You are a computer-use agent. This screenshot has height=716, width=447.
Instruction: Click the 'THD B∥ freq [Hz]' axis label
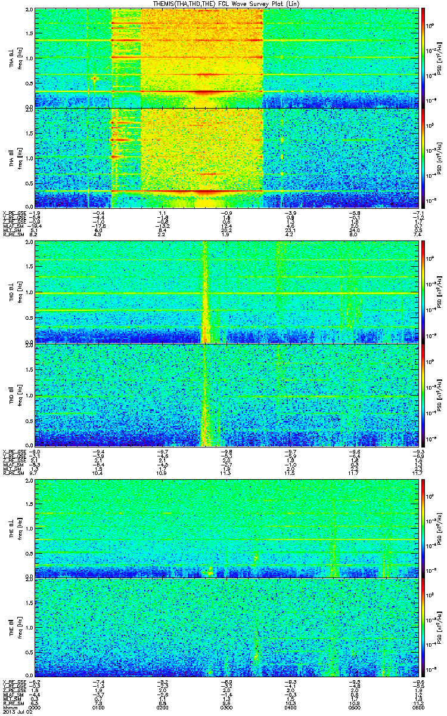(15, 395)
